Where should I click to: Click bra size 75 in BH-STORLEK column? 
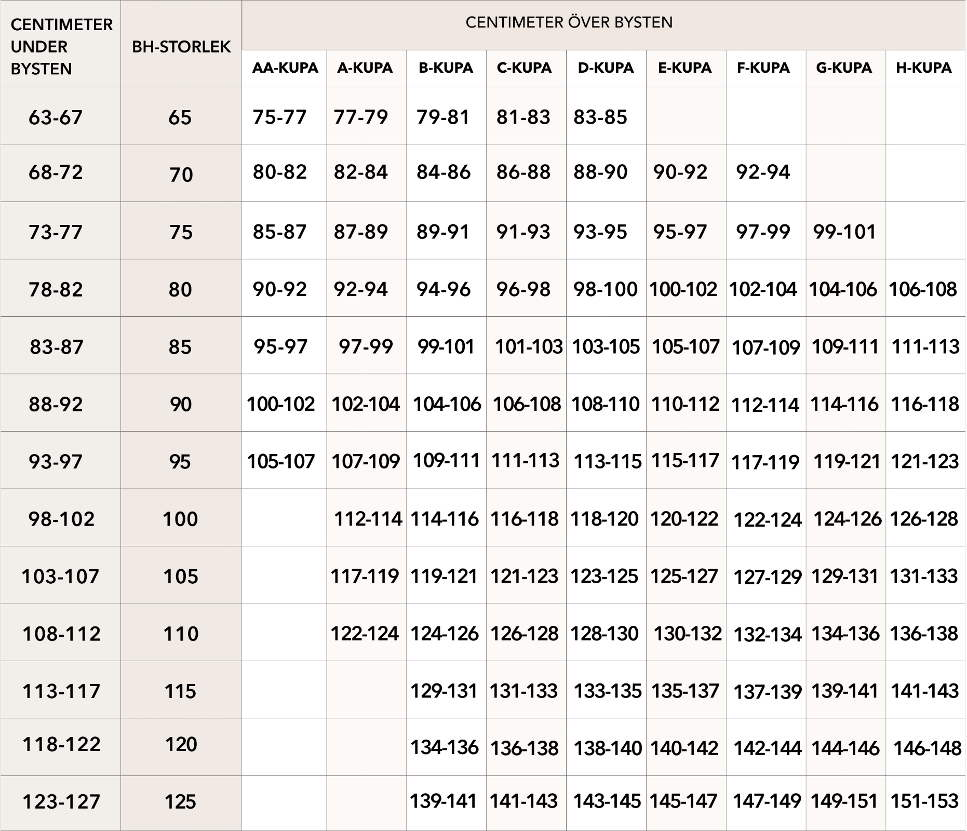point(181,232)
